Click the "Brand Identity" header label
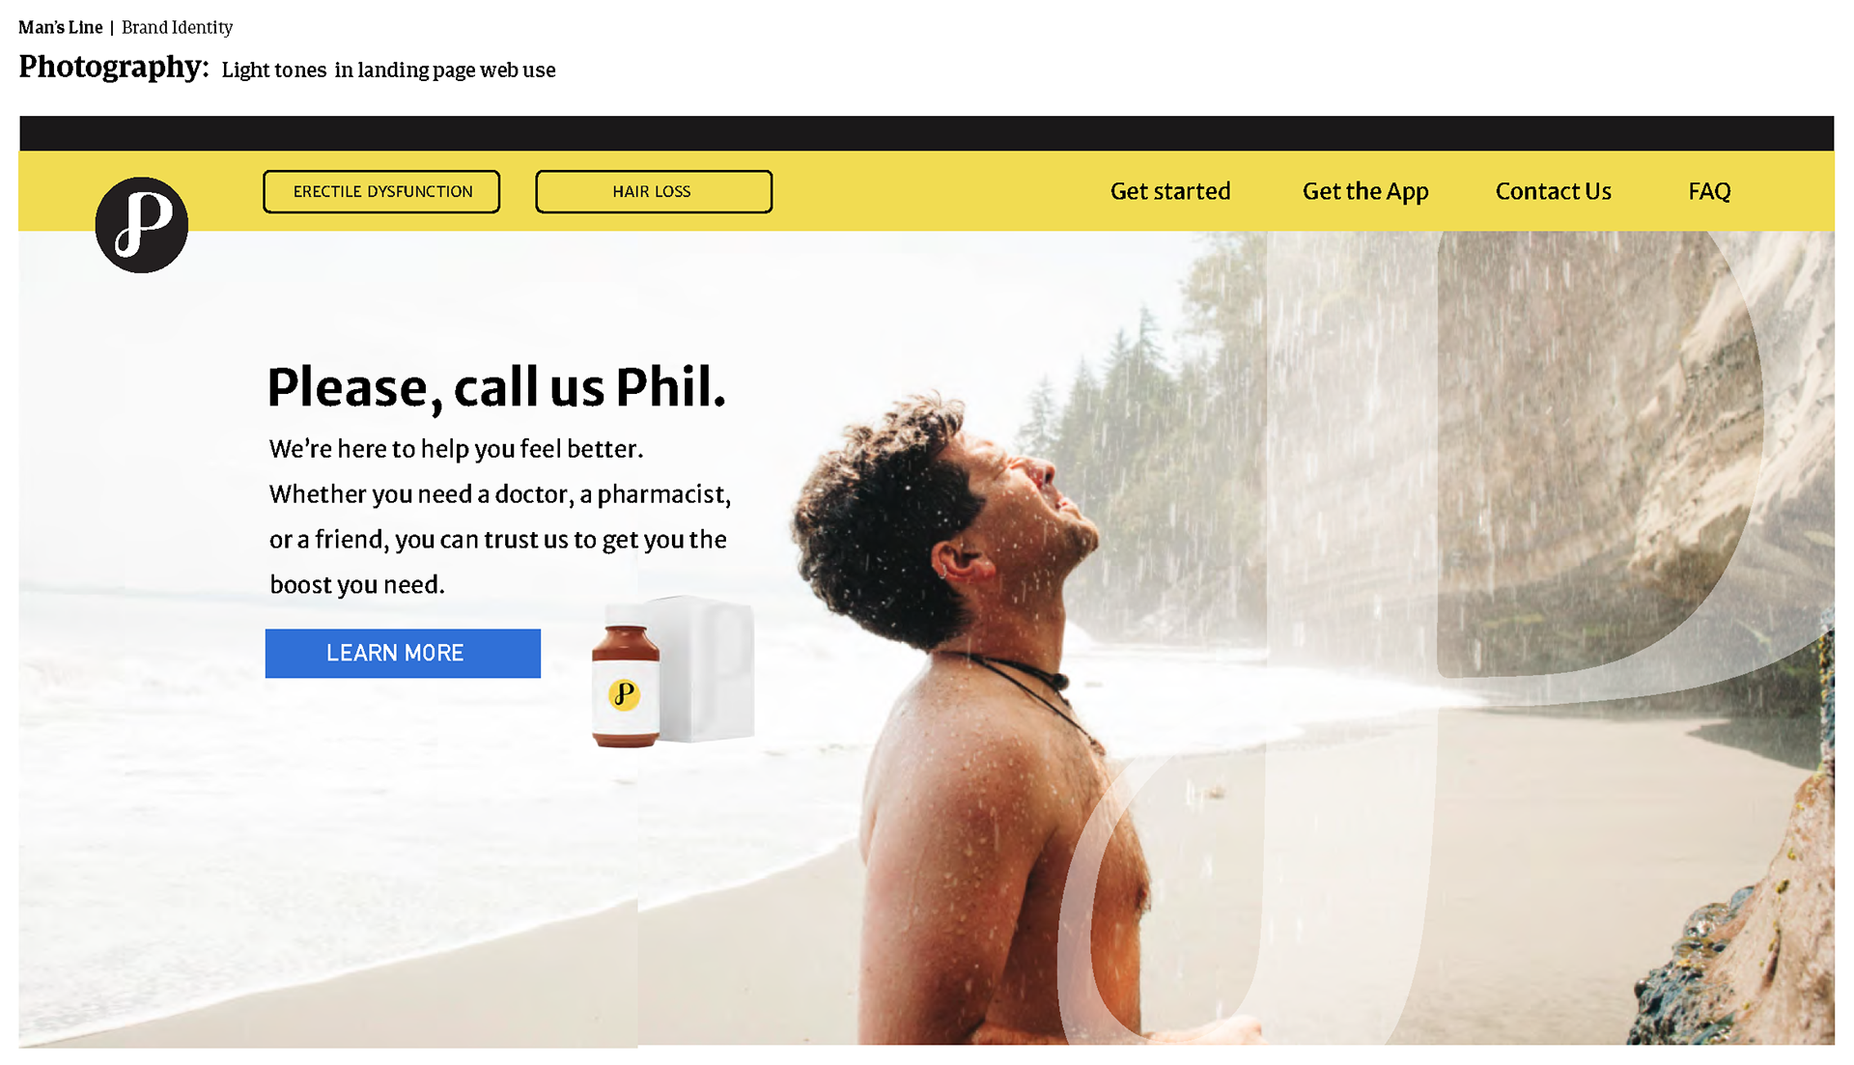The width and height of the screenshot is (1854, 1065). click(177, 27)
